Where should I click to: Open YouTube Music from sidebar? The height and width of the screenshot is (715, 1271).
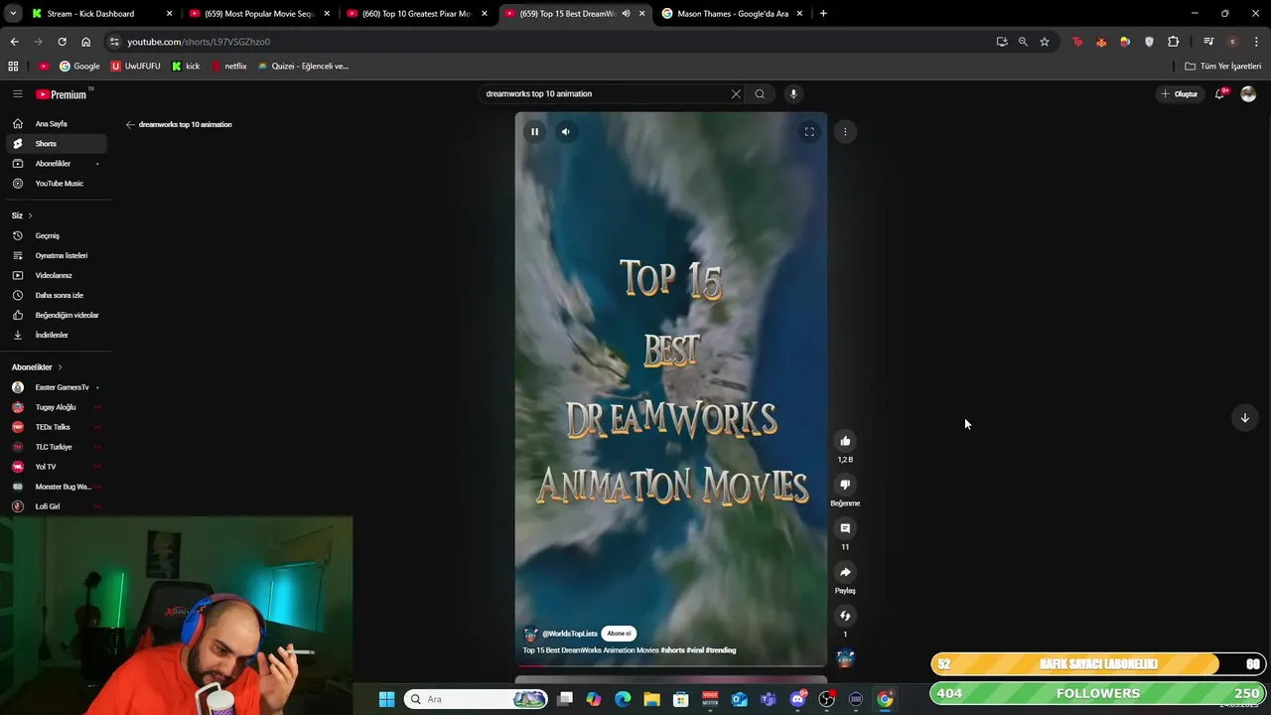point(56,184)
